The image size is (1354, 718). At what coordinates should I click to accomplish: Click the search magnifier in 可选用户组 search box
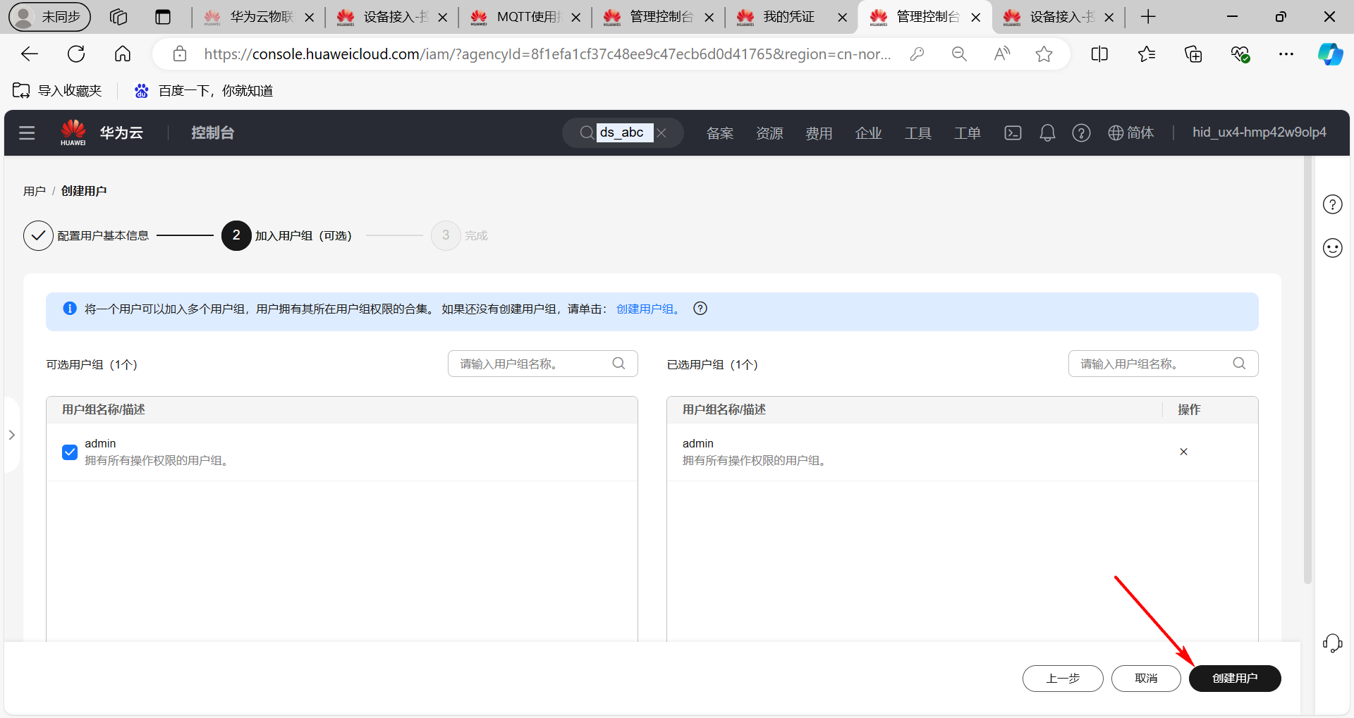coord(618,363)
